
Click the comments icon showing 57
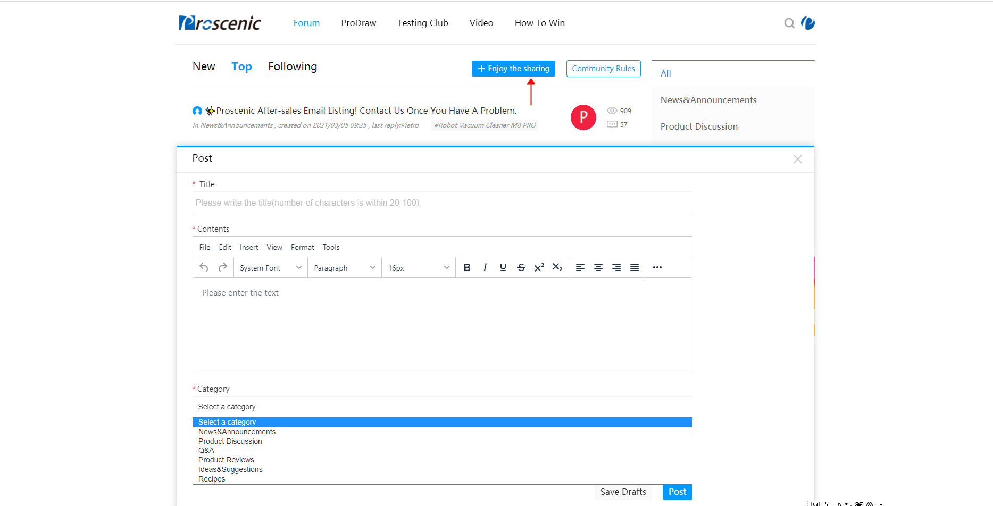tap(612, 124)
